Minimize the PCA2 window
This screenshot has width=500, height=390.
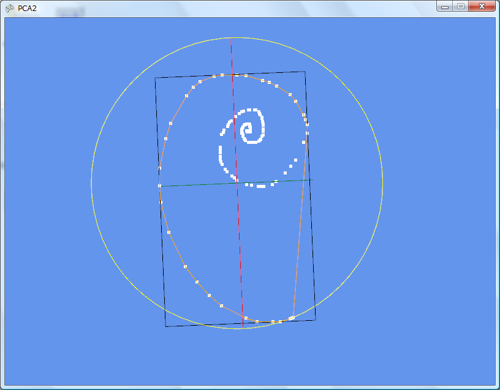tap(444, 6)
